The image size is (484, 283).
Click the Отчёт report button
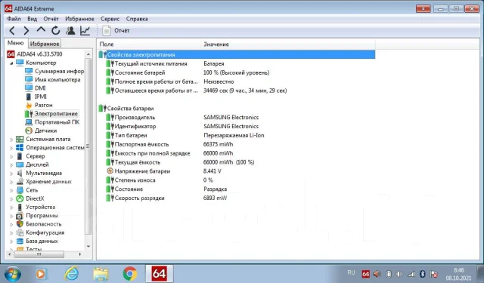pyautogui.click(x=116, y=30)
